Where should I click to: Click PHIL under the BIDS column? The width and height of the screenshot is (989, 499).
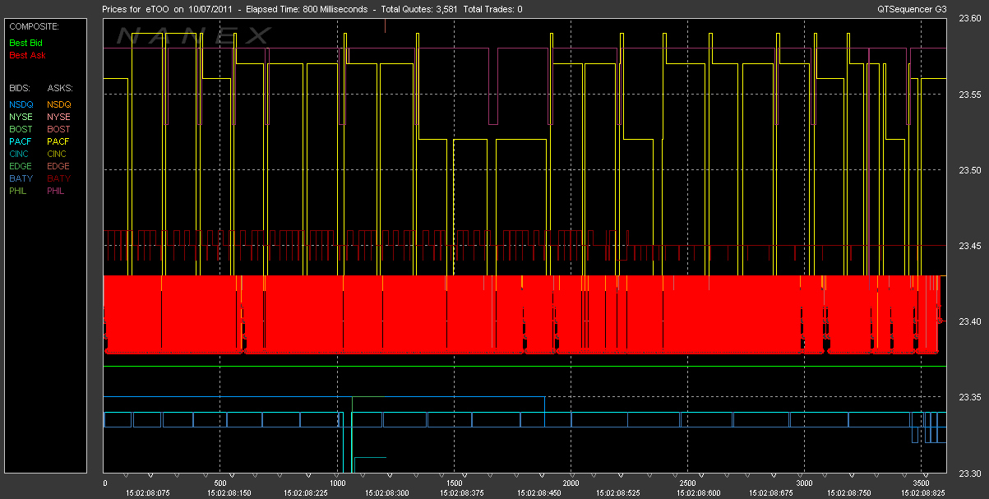tap(19, 191)
